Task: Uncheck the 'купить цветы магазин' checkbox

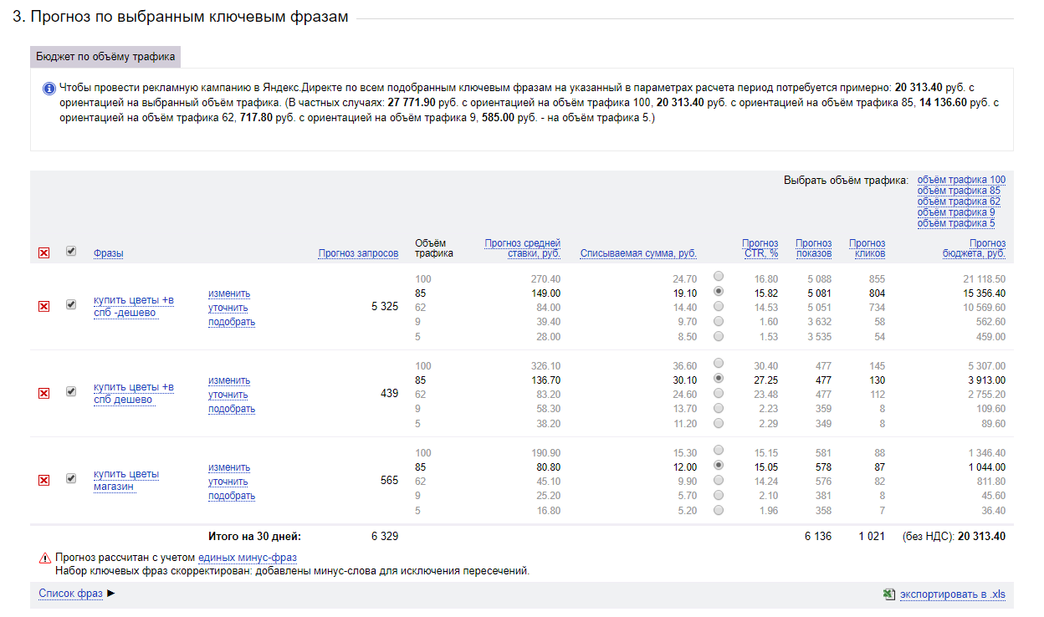Action: coord(71,478)
